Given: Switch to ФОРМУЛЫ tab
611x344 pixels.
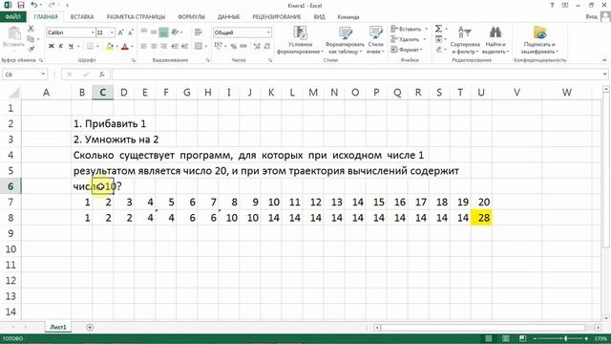Looking at the screenshot, I should (191, 17).
